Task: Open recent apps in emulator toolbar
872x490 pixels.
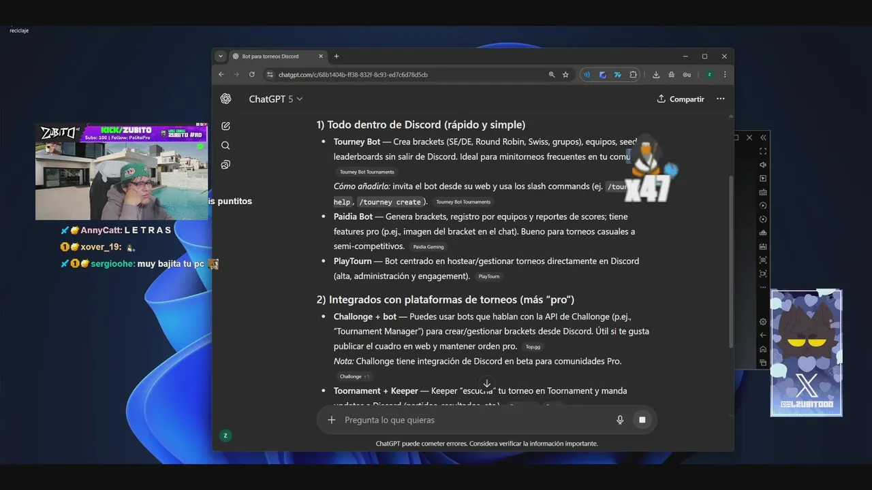Action: pyautogui.click(x=763, y=363)
